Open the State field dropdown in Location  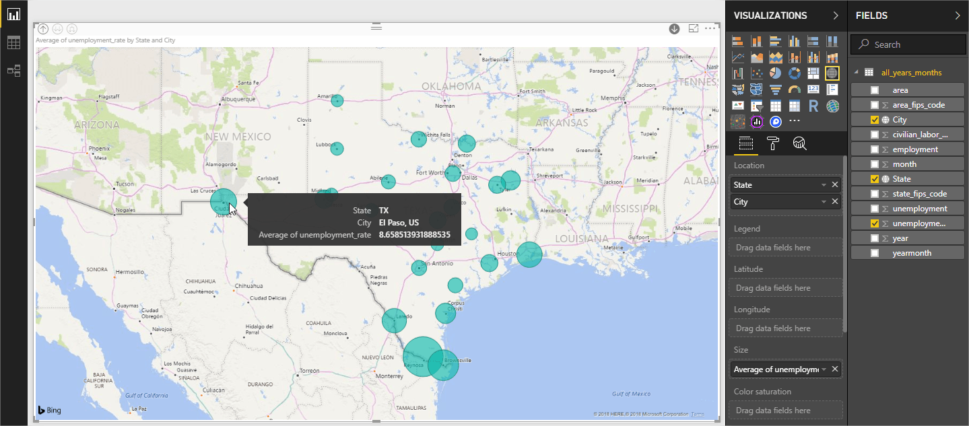[823, 184]
